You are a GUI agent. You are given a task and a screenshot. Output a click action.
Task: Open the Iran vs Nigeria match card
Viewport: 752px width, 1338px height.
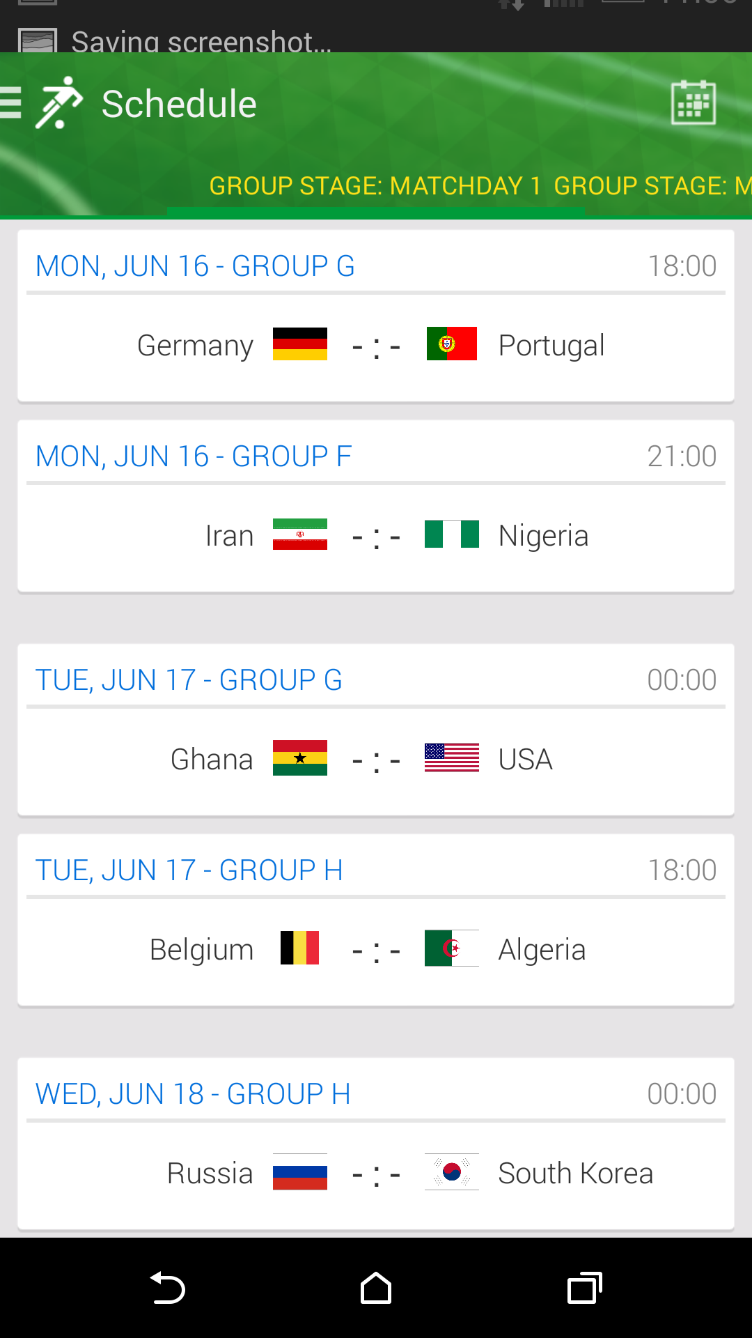pos(376,537)
